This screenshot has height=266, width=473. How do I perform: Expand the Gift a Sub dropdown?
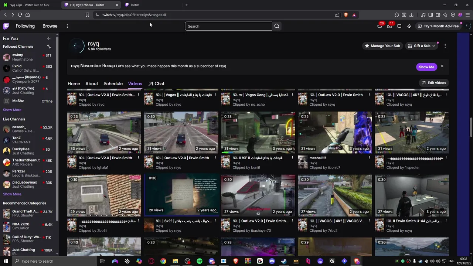tap(422, 46)
